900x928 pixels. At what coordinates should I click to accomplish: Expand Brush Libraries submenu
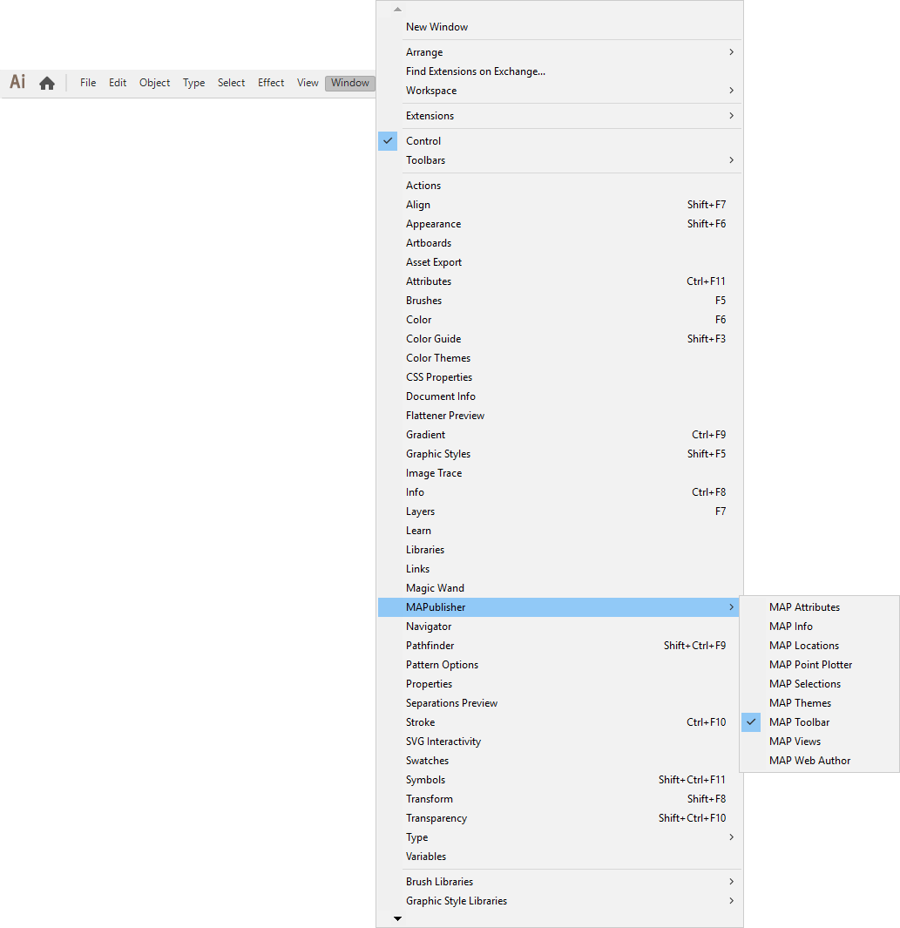[559, 882]
